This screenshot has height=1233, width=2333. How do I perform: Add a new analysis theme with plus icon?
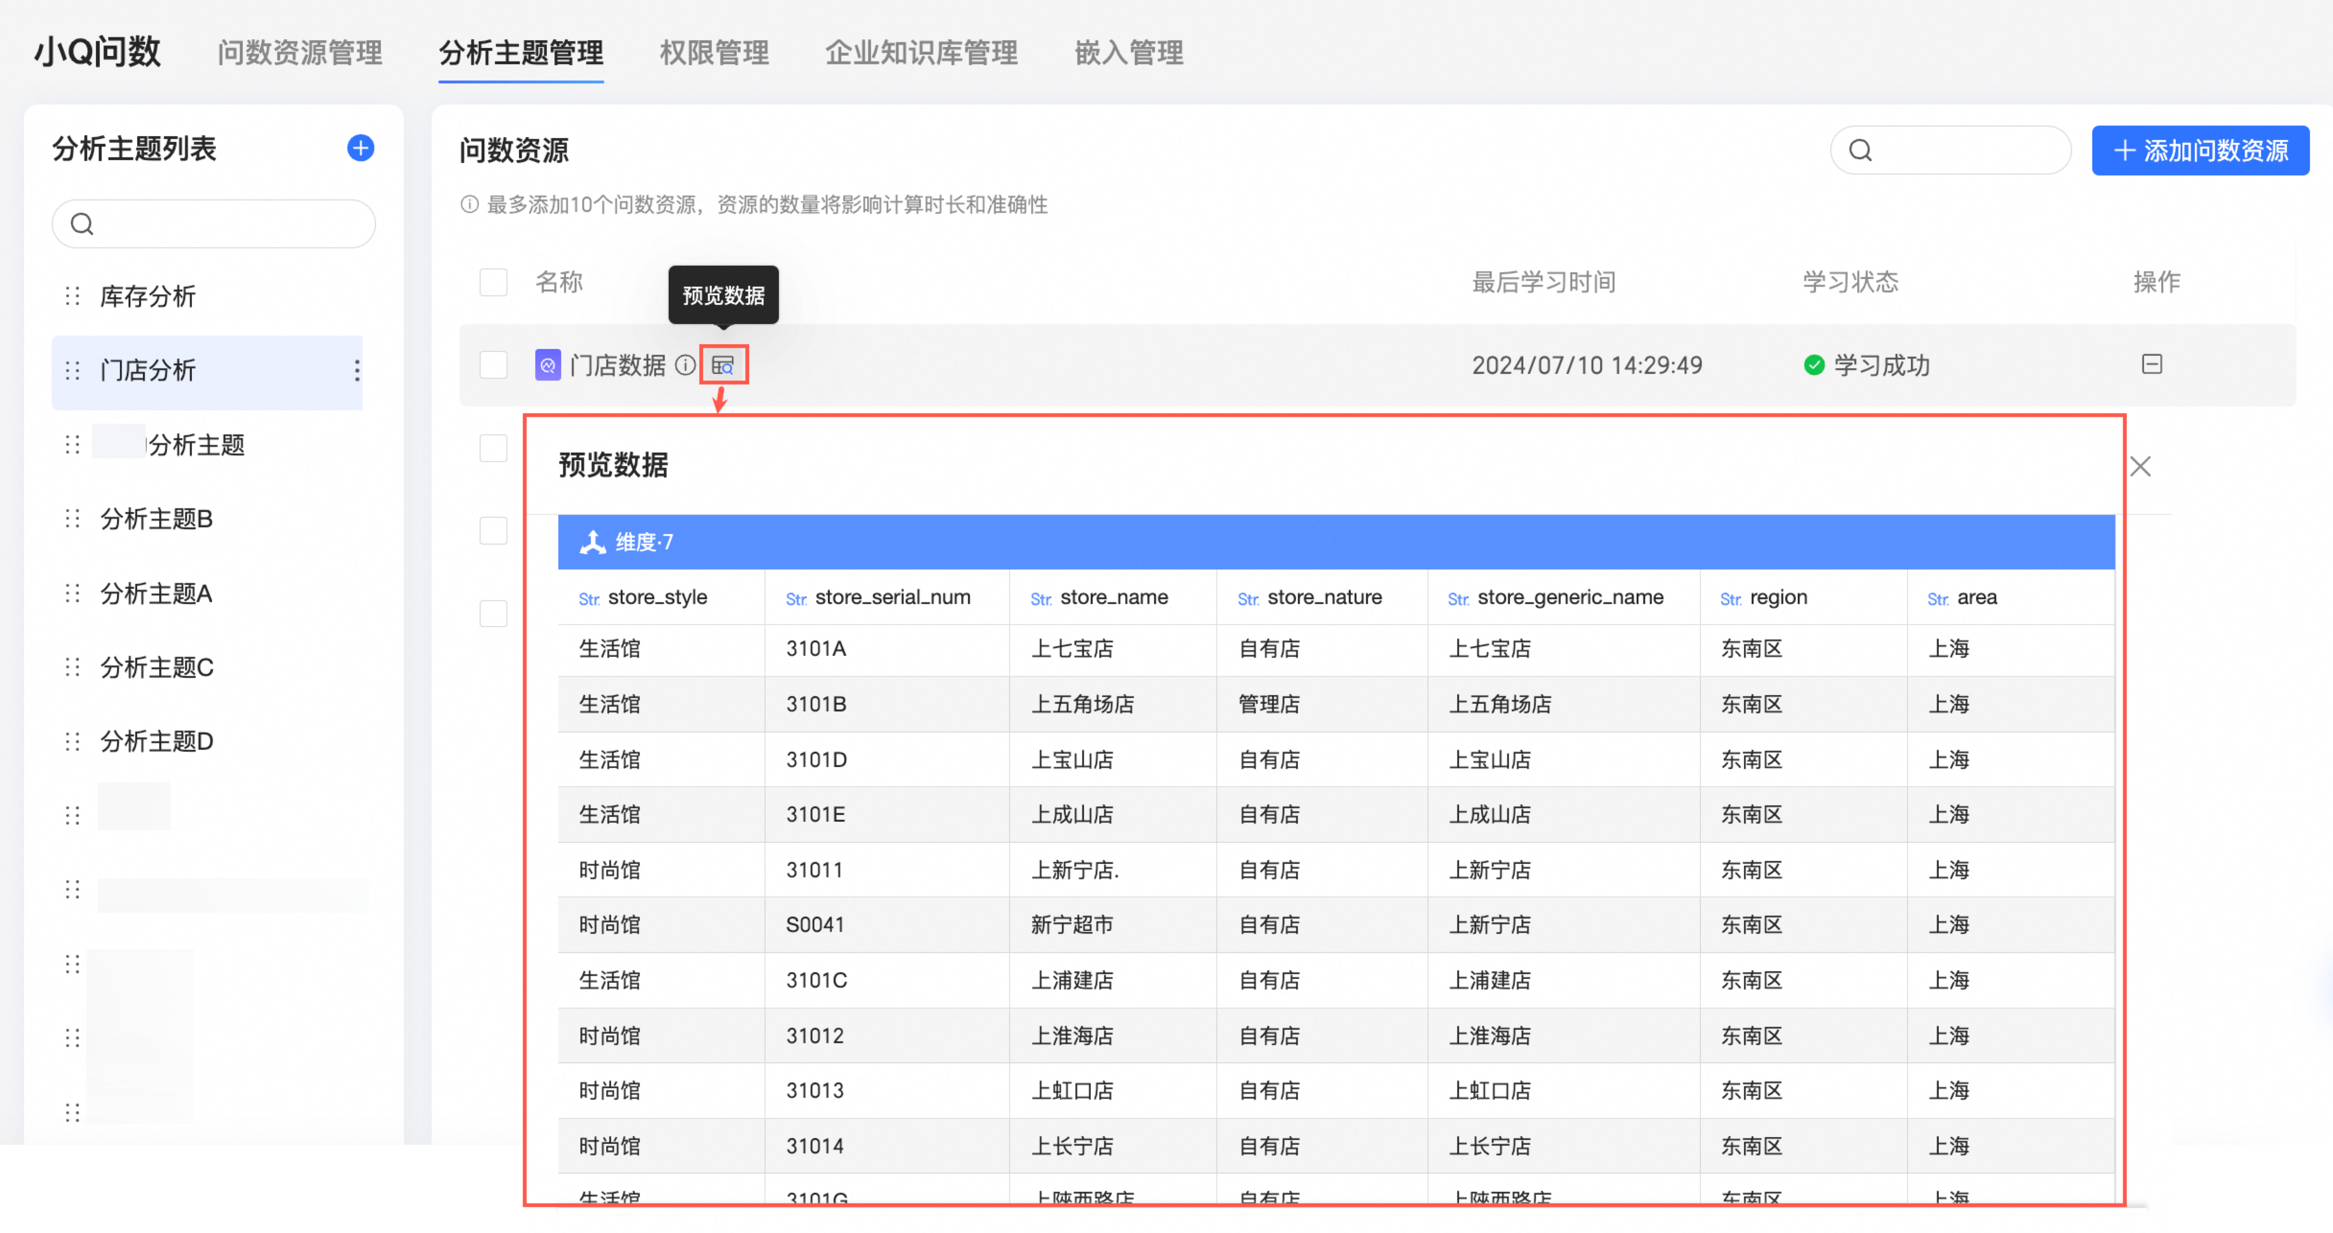pyautogui.click(x=361, y=148)
